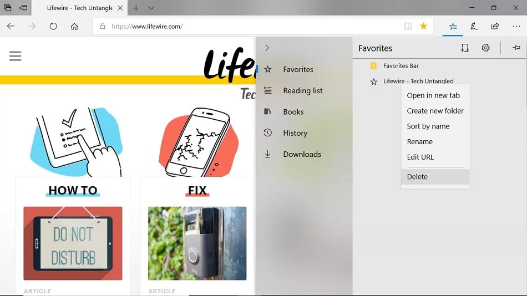
Task: Open a new tab with plus button
Action: point(136,8)
